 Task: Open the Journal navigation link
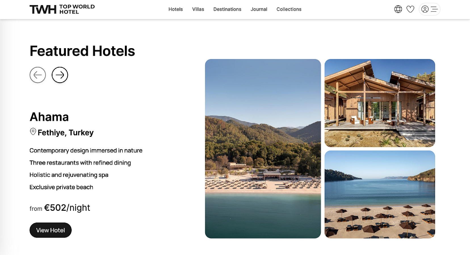(259, 9)
